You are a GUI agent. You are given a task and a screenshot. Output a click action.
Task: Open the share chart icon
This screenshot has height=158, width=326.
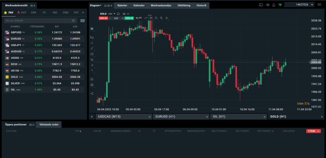[x=92, y=94]
